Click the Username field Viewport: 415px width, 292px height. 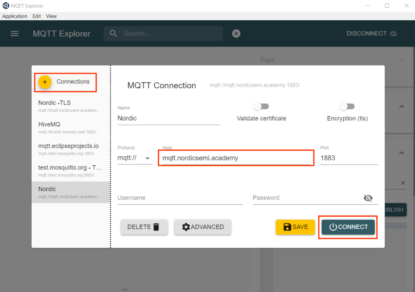point(180,198)
